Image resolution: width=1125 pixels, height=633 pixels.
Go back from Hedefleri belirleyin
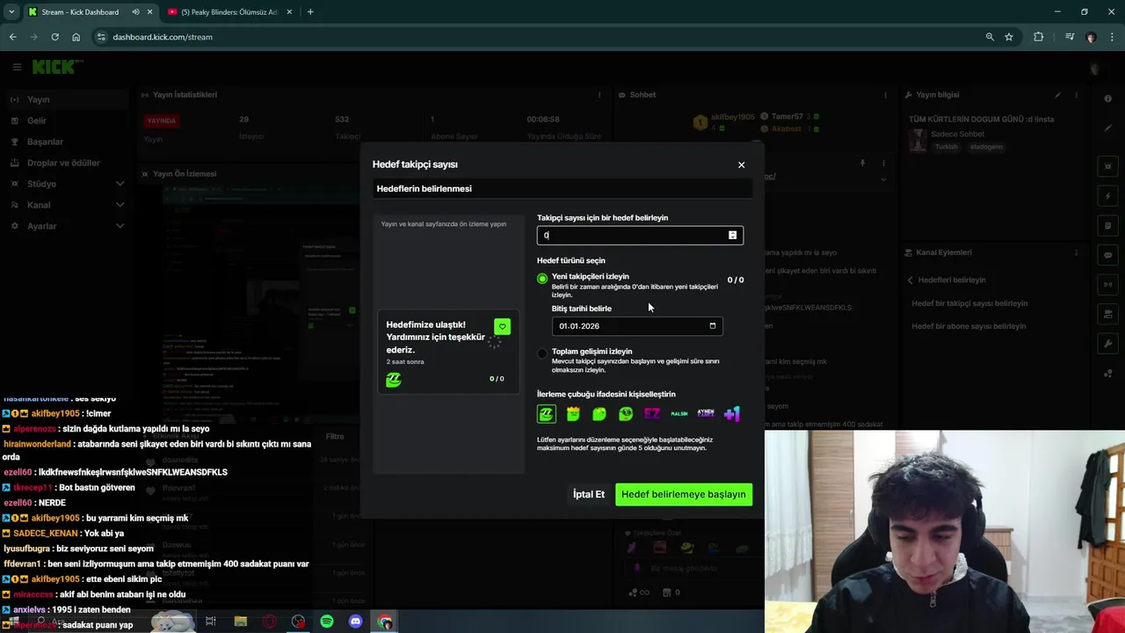911,280
